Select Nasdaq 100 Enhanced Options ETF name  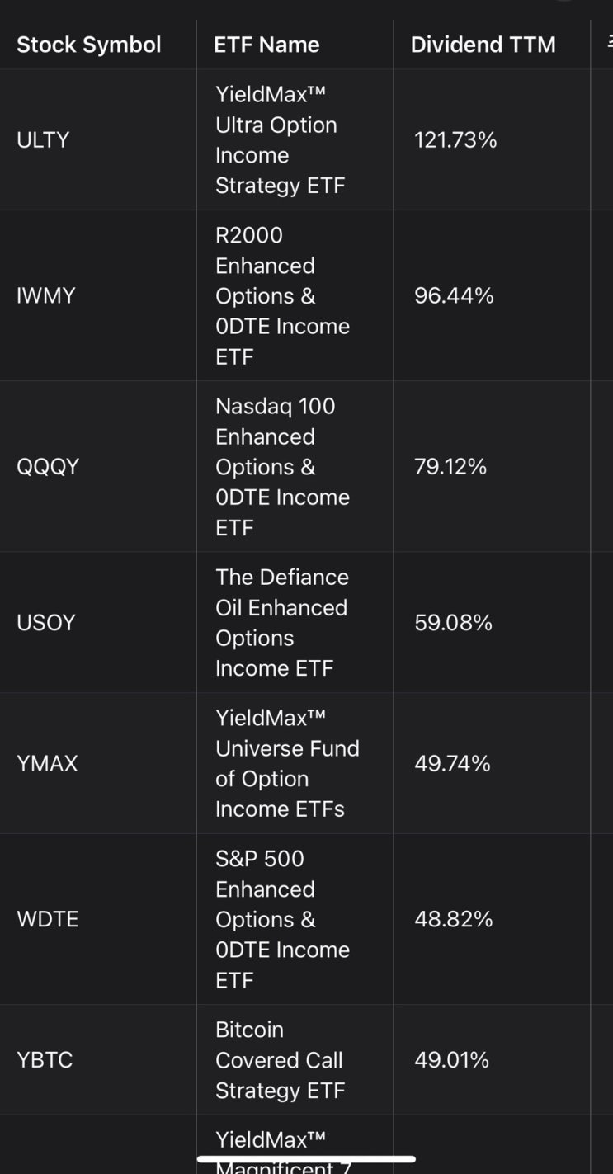coord(282,467)
